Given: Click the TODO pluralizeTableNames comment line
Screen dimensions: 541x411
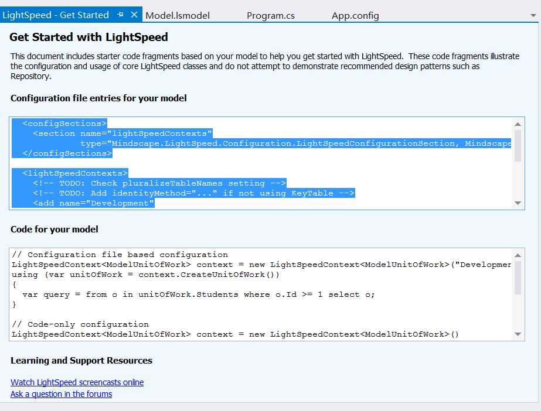Looking at the screenshot, I should point(159,183).
